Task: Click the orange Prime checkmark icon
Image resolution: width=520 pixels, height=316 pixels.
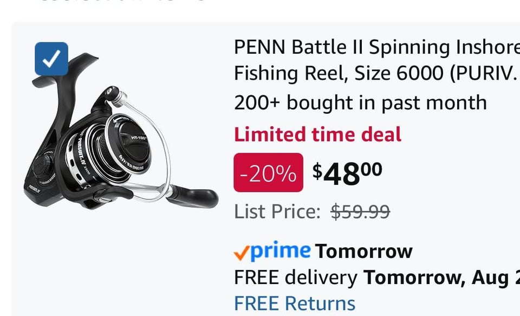Action: [242, 252]
